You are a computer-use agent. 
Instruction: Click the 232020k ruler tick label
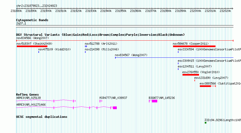(x=225, y=11)
